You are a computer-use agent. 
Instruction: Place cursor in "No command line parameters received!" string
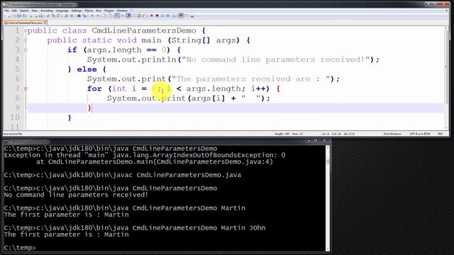click(x=275, y=59)
